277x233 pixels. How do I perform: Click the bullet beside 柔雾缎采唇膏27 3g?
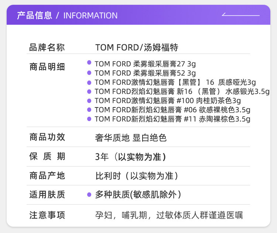point(89,63)
